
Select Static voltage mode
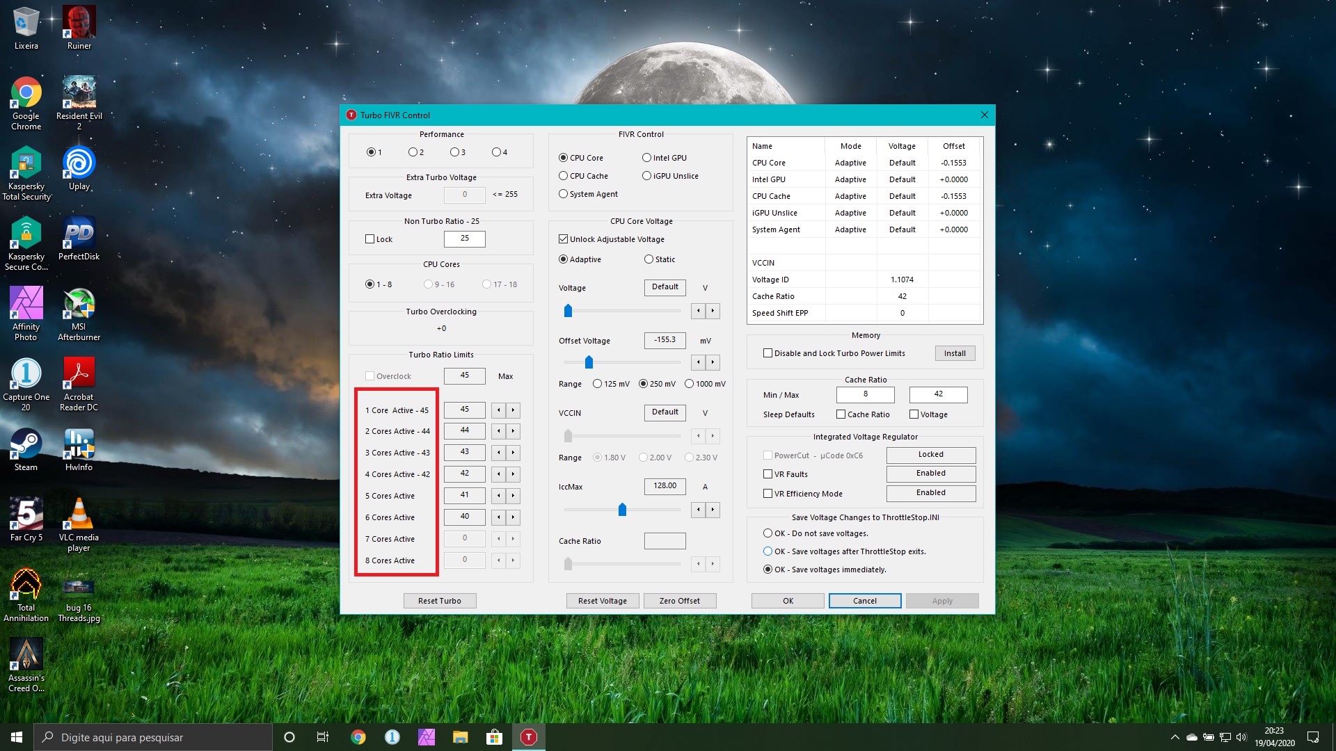649,259
